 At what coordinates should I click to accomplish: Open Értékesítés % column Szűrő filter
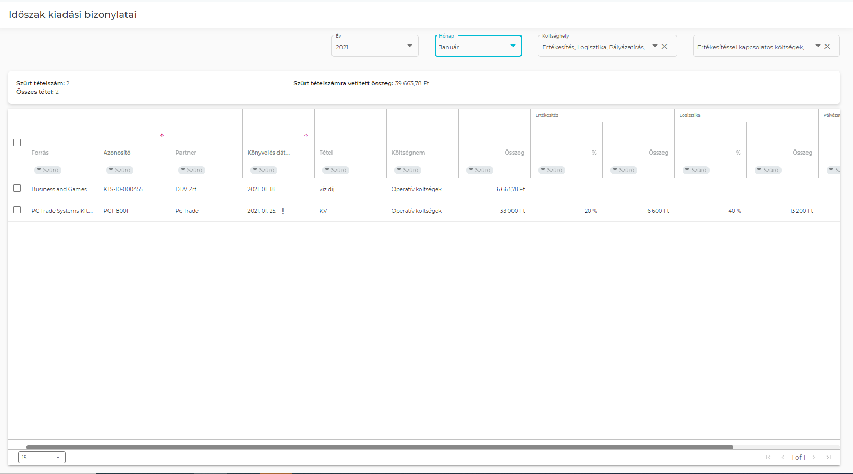coord(552,170)
